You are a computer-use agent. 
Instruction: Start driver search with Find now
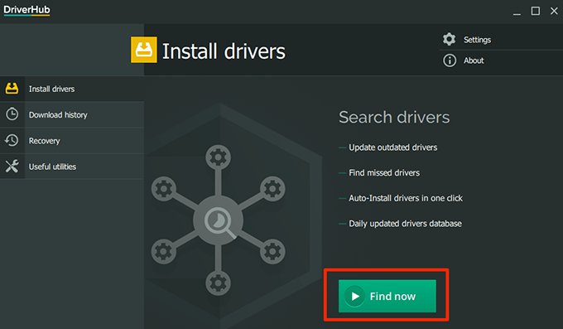[x=387, y=296]
